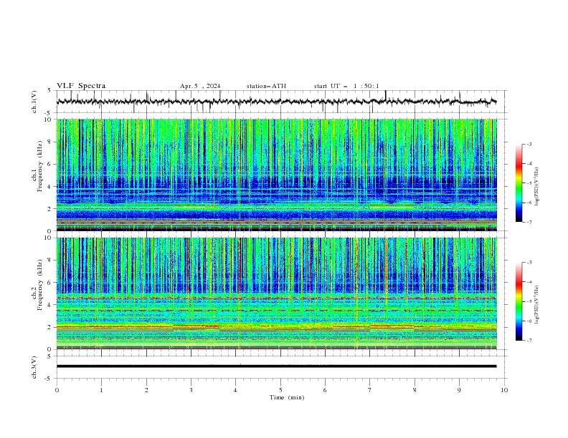This screenshot has height=438, width=568.
Task: Click the 'station=ATH' label
Action: pyautogui.click(x=266, y=86)
